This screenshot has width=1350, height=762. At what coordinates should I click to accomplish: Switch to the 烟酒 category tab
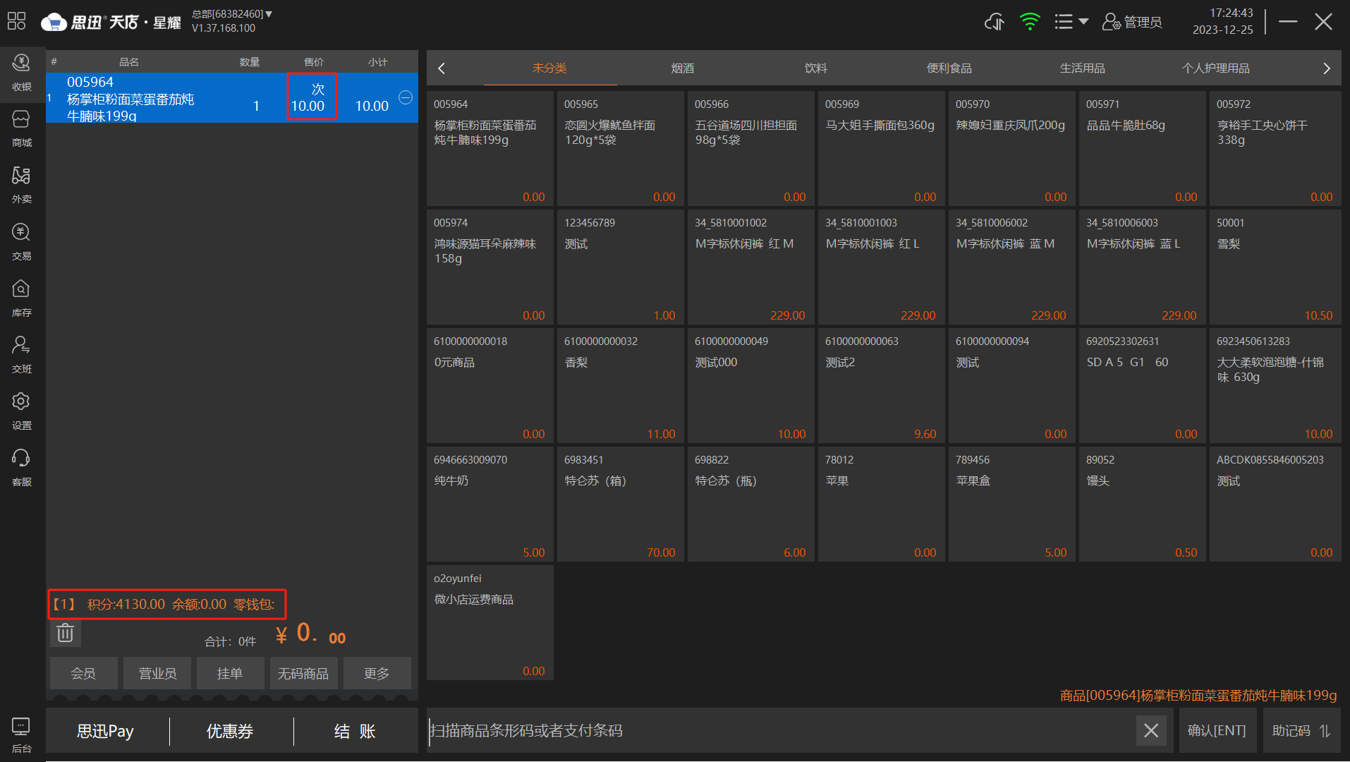coord(683,68)
